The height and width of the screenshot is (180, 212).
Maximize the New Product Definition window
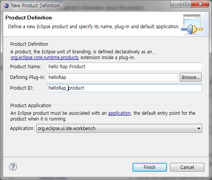click(x=186, y=4)
